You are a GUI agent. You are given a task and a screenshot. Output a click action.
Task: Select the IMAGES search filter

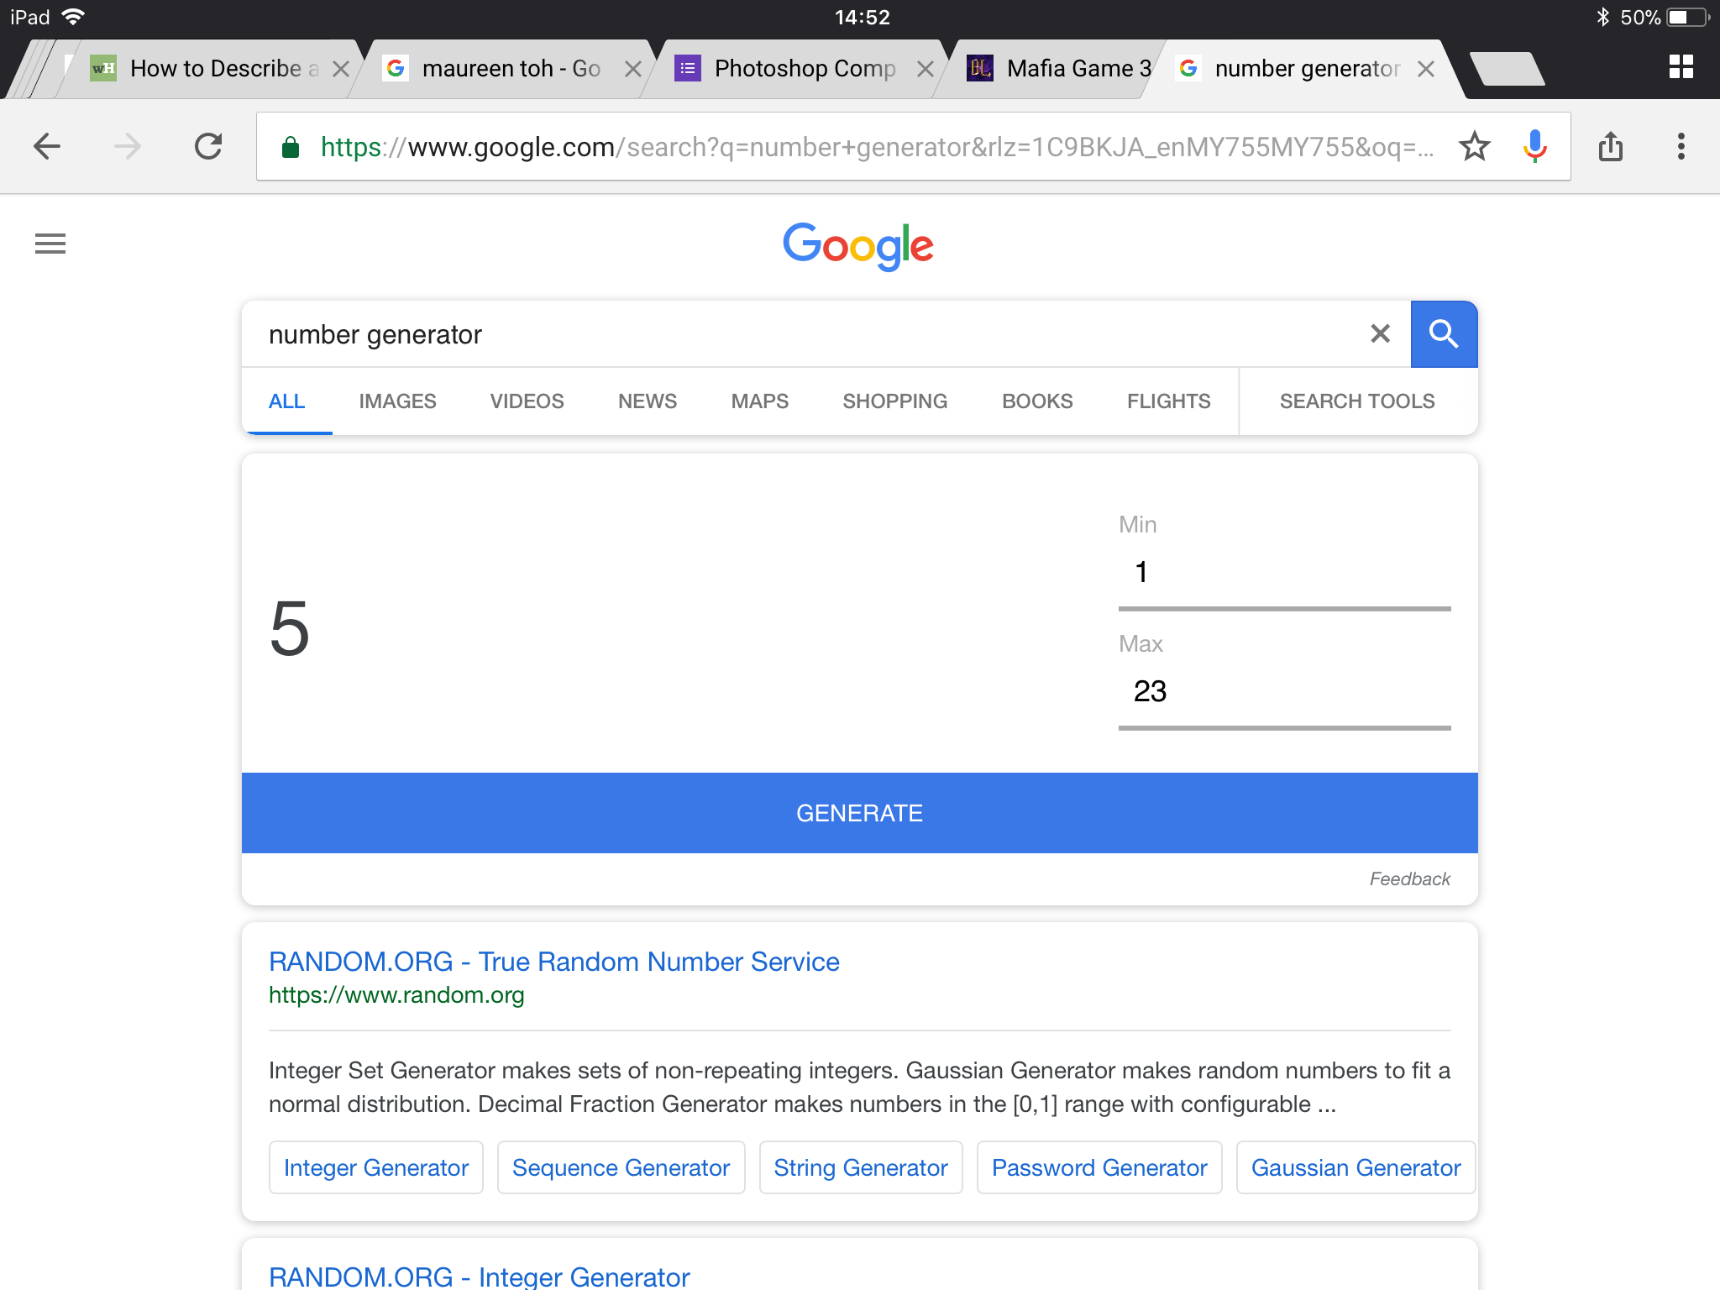[397, 401]
